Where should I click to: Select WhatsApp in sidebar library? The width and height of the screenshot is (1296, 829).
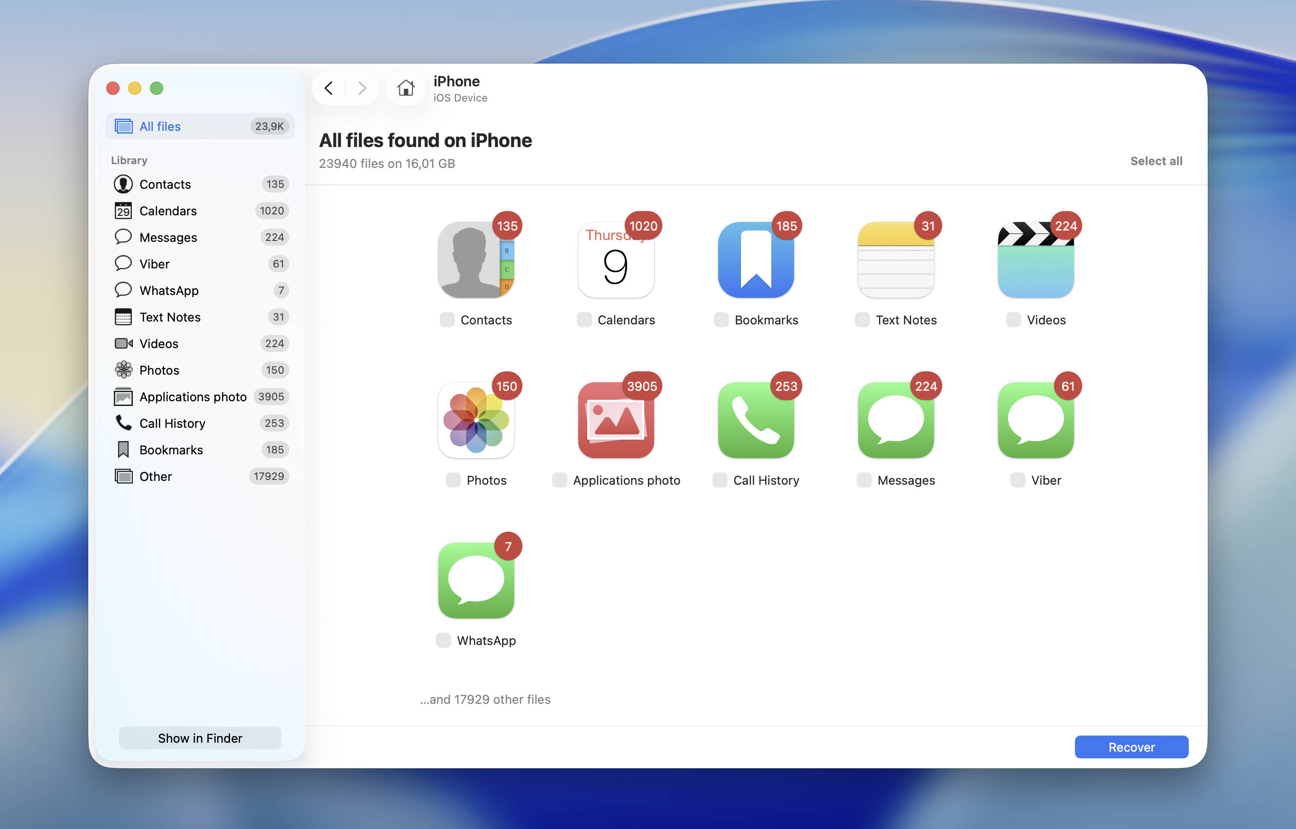(x=200, y=290)
